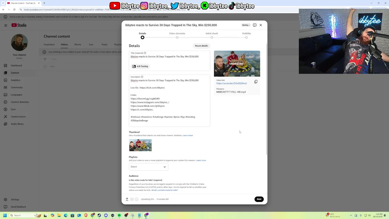This screenshot has height=219, width=389.
Task: Open Content in the sidebar
Action: point(15,73)
